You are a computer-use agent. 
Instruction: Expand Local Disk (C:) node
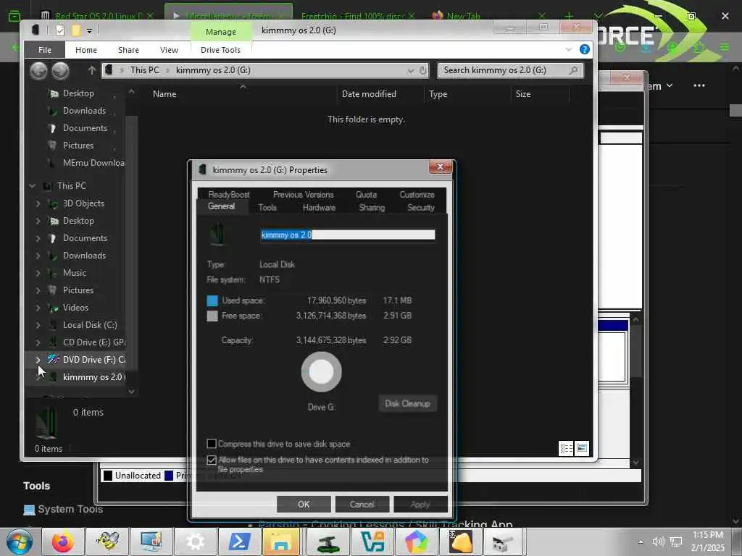tap(38, 325)
